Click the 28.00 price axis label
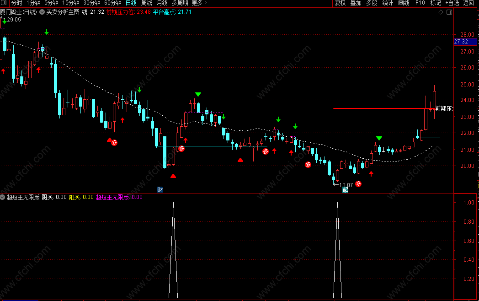Viewport: 479px width, 301px height. click(468, 35)
